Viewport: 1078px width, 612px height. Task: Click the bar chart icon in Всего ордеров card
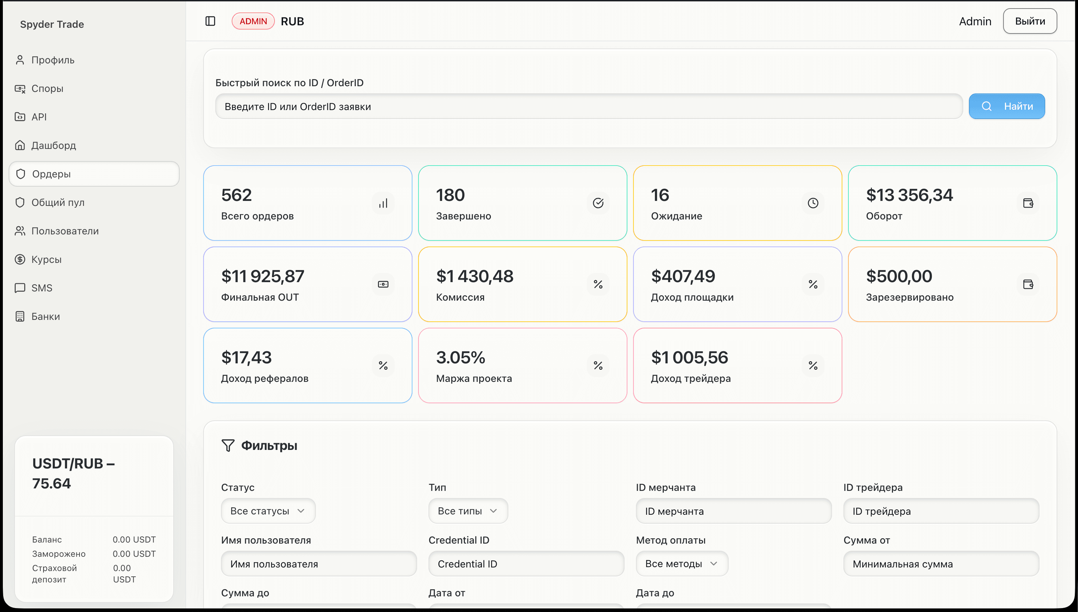(x=383, y=203)
